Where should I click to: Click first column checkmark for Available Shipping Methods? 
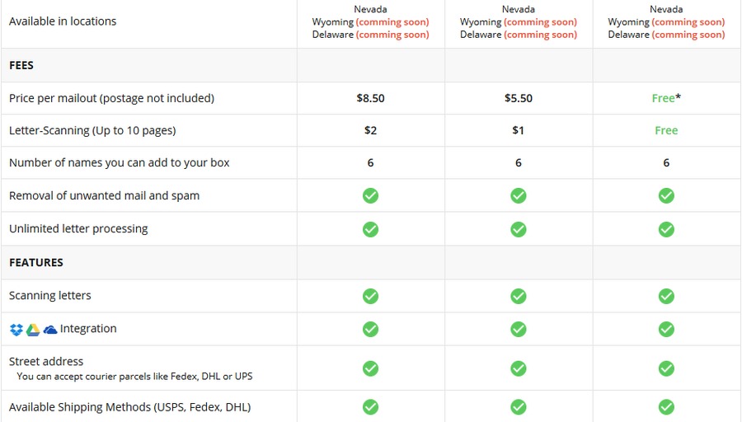(370, 407)
